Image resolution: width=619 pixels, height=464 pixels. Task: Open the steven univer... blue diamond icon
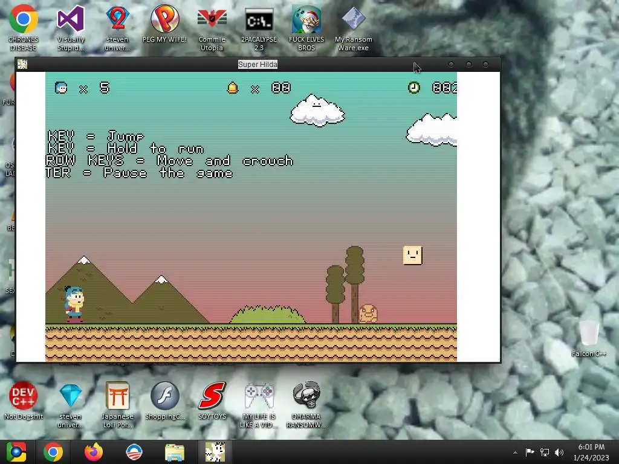click(x=71, y=404)
